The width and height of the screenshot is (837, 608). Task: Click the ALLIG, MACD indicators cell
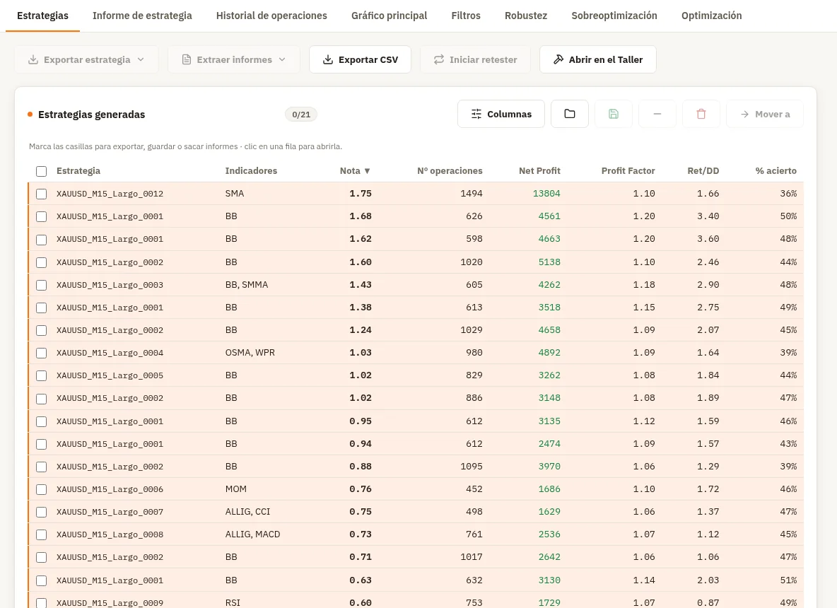[252, 534]
